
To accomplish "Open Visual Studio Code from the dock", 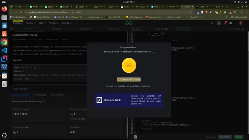I will coord(4,50).
